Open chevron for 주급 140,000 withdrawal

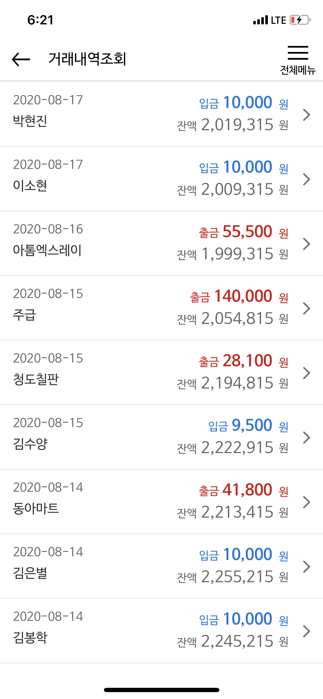[307, 308]
